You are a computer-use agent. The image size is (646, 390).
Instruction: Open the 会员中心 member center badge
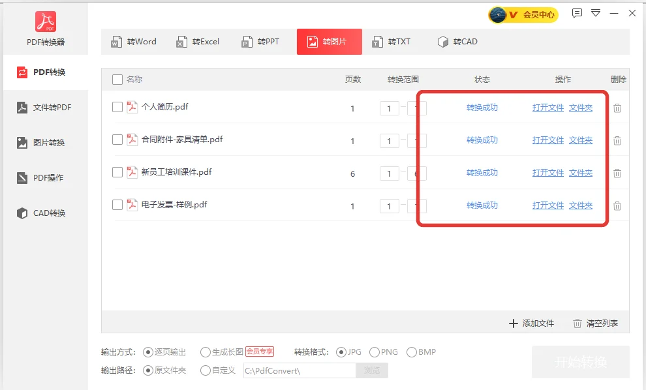pos(523,15)
